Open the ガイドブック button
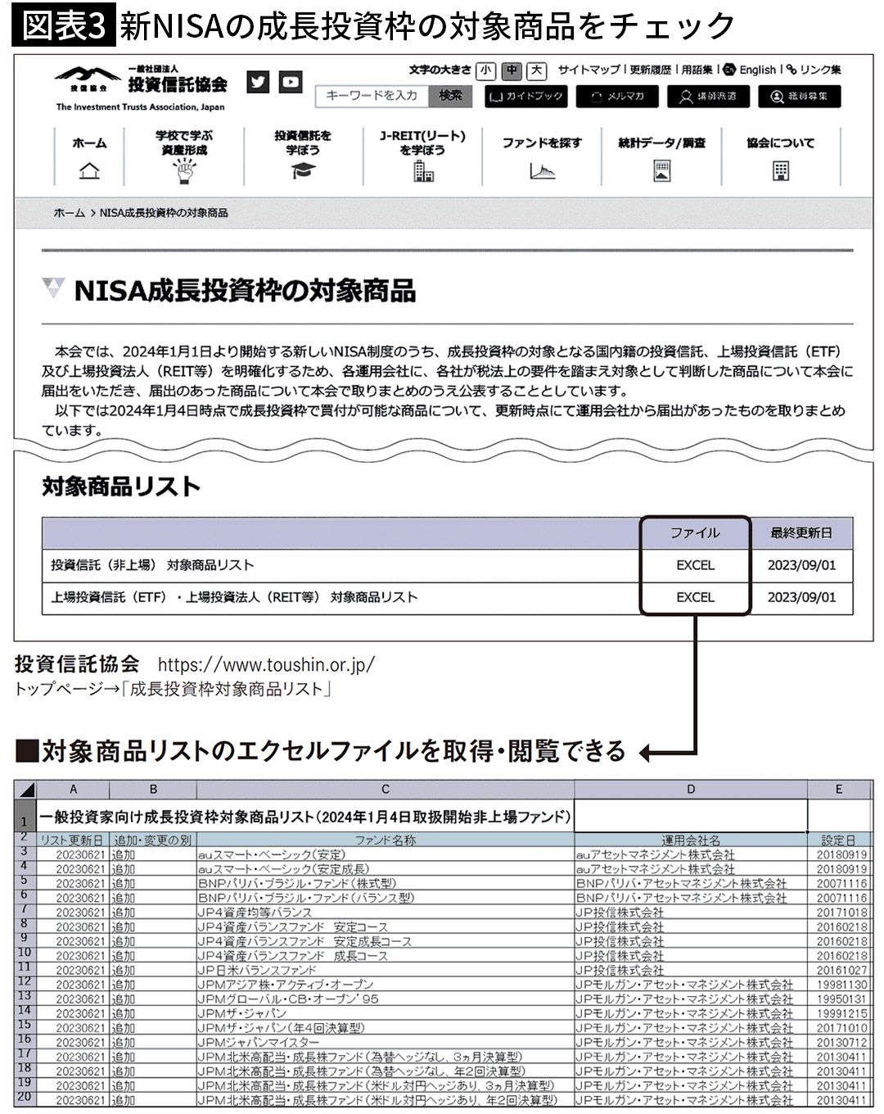This screenshot has height=1114, width=884. click(x=526, y=97)
